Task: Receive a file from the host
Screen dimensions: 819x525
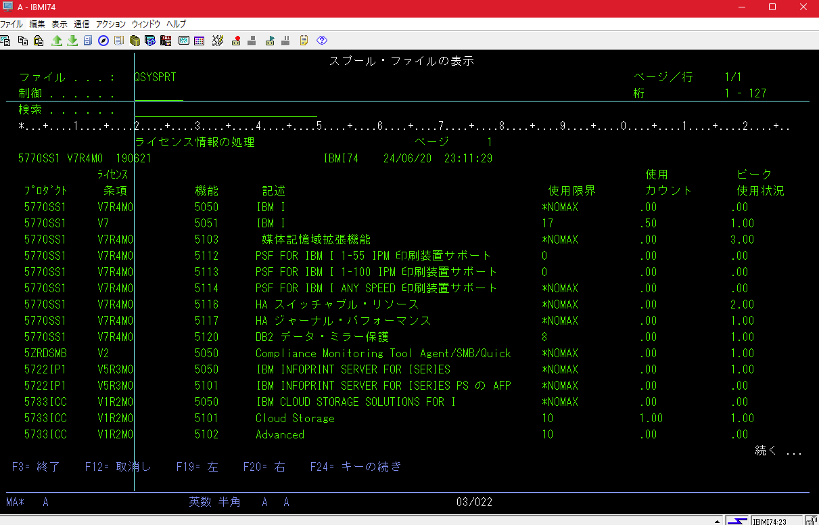Action: click(72, 41)
